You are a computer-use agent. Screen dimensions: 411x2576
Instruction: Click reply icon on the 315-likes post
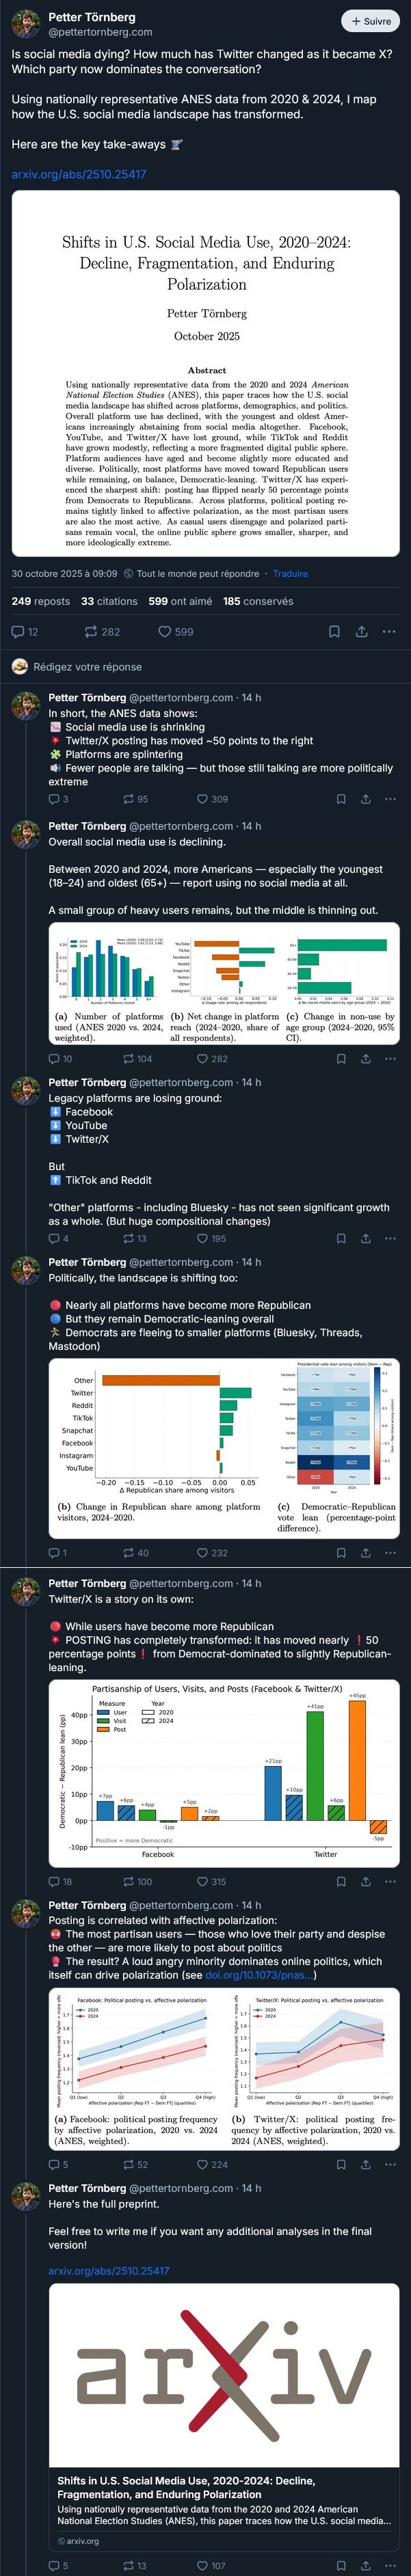(x=60, y=1881)
